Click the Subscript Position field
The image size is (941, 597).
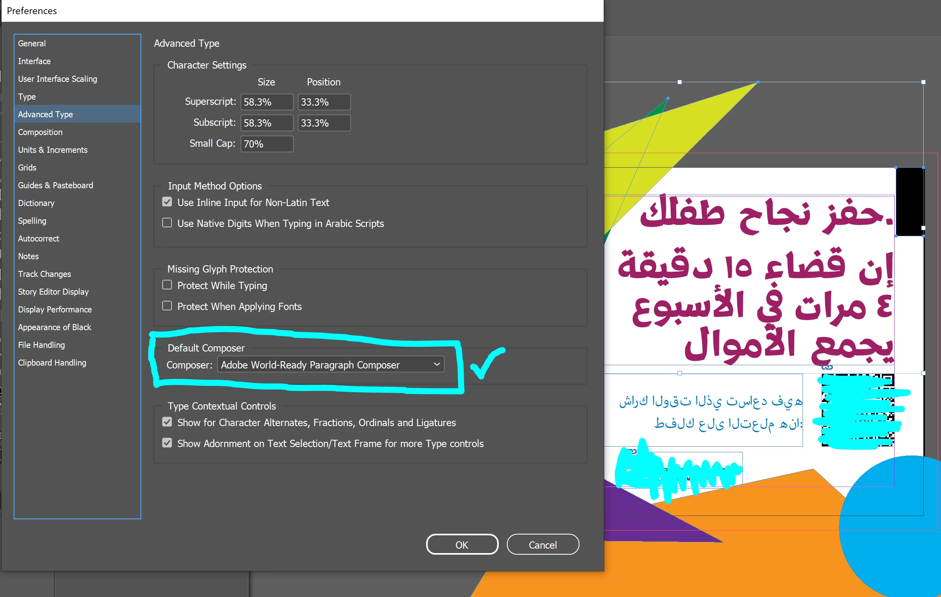point(324,123)
